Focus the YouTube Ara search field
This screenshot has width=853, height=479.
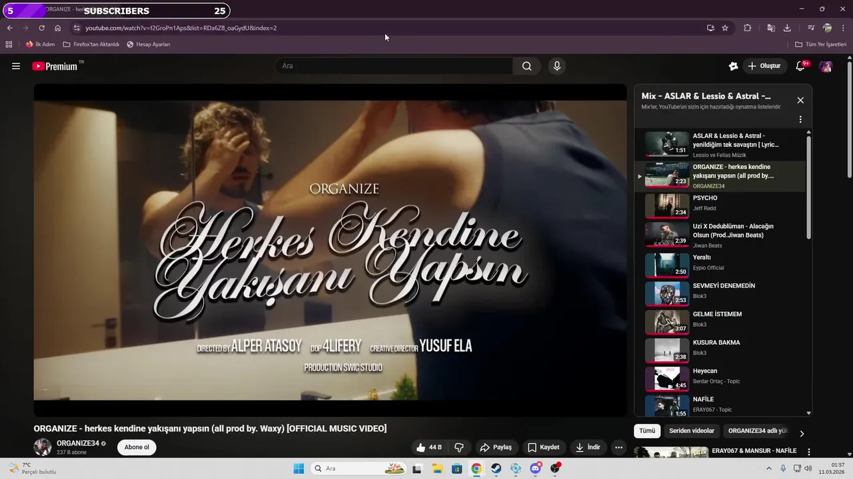[394, 66]
